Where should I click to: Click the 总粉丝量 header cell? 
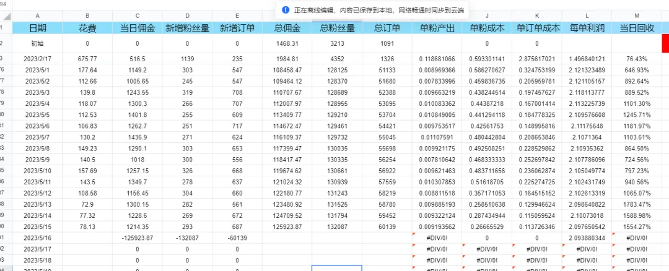(x=337, y=28)
